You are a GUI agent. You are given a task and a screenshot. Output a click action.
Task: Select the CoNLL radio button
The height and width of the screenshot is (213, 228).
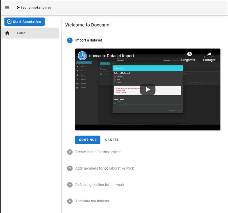115,82
